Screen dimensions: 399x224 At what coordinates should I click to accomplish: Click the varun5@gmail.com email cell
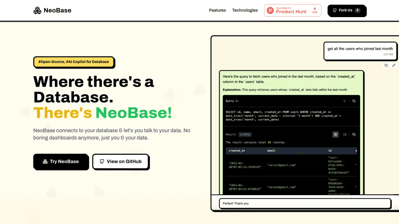pyautogui.click(x=282, y=187)
